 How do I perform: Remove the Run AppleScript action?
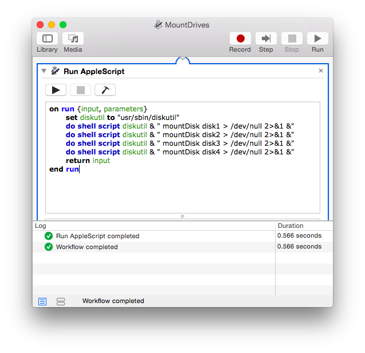[x=321, y=71]
